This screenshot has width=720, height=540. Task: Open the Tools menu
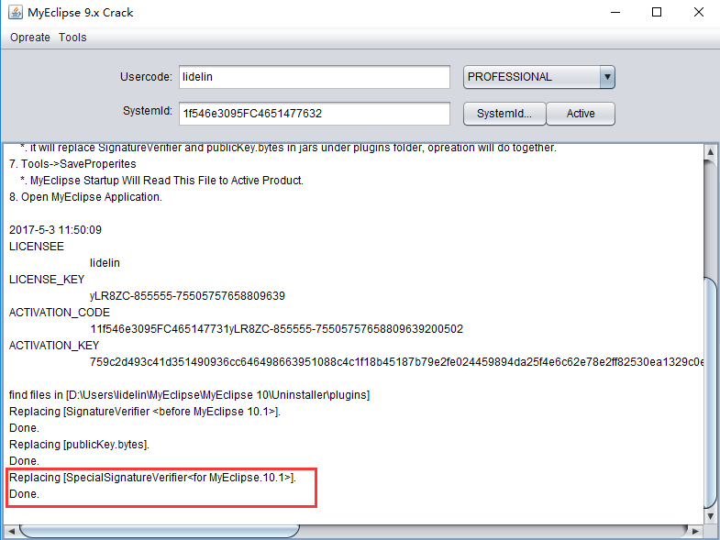click(72, 38)
